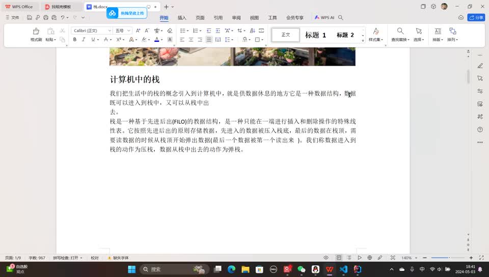Image resolution: width=489 pixels, height=277 pixels.
Task: Open the Review (审阅) ribbon tab
Action: (236, 17)
